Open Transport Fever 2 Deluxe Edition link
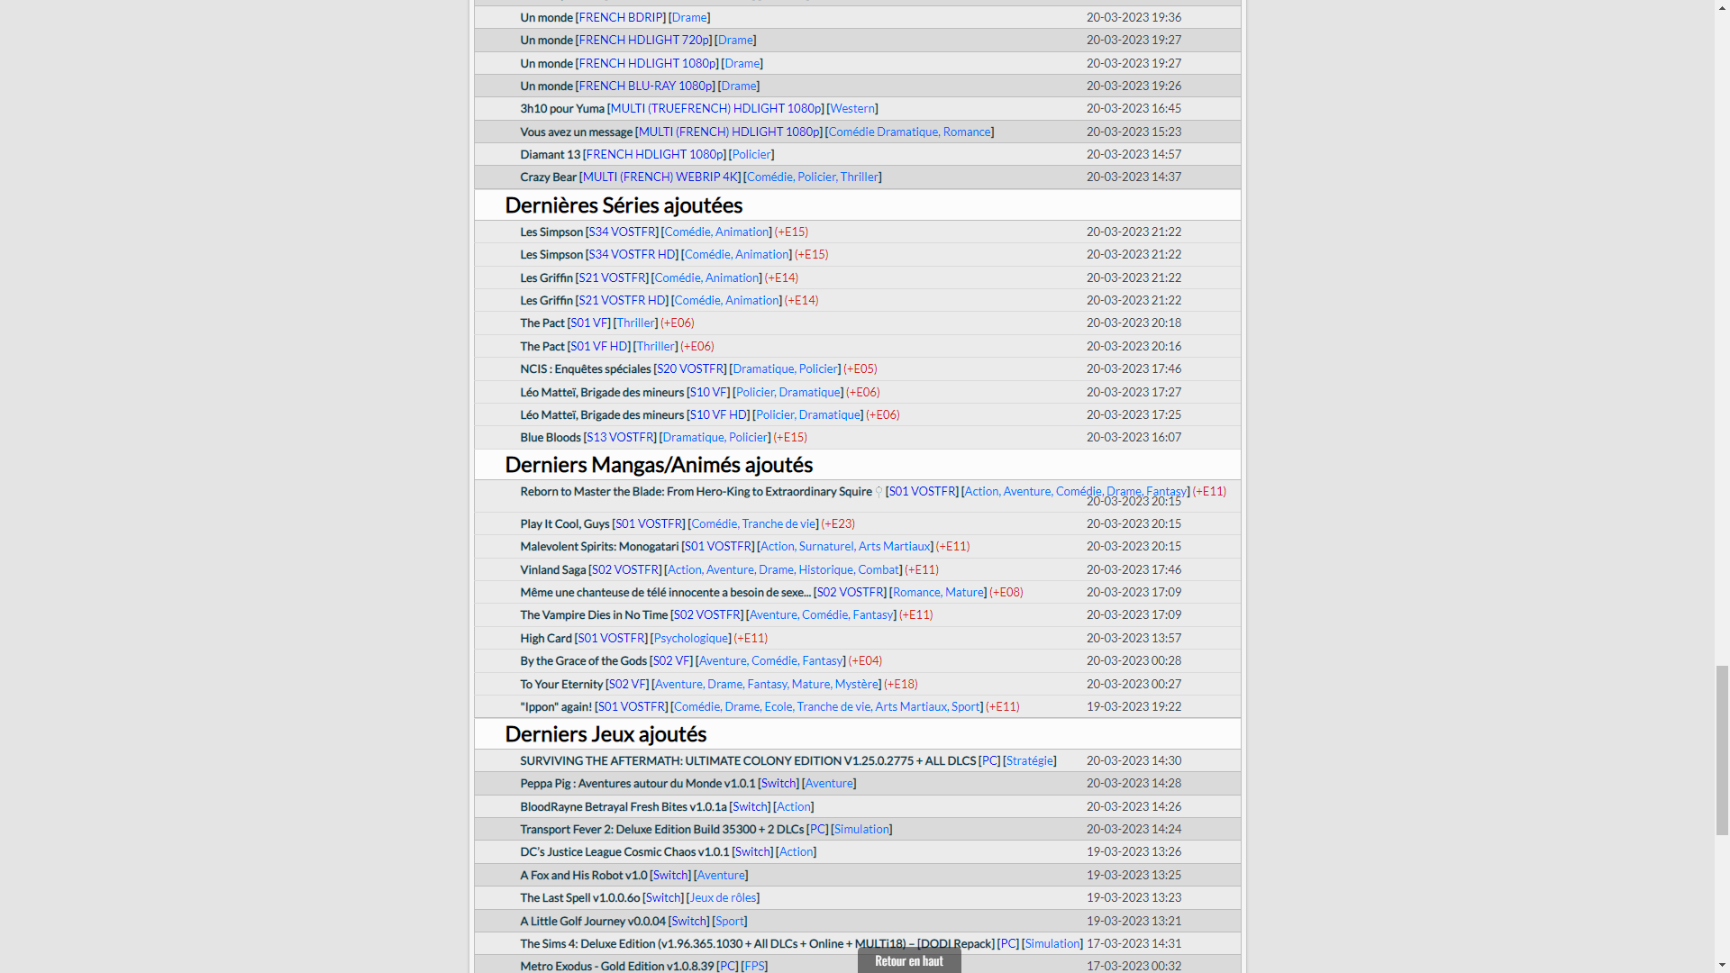 [x=661, y=829]
